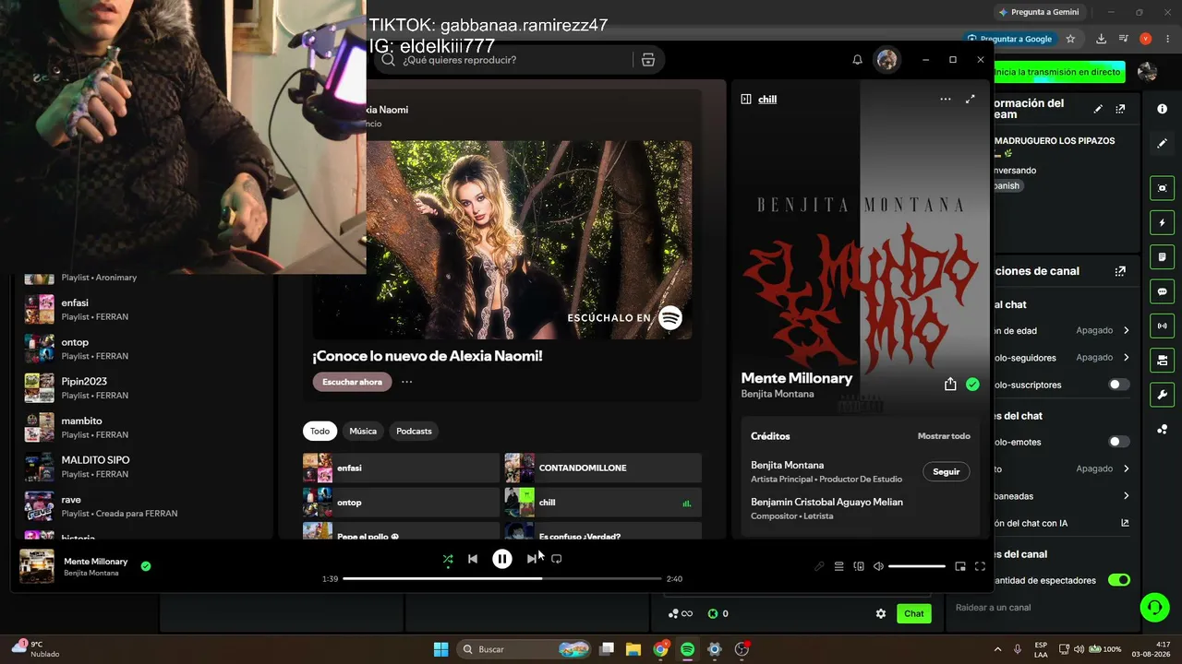Open the Spotify play queue
1182x664 pixels.
[x=839, y=566]
